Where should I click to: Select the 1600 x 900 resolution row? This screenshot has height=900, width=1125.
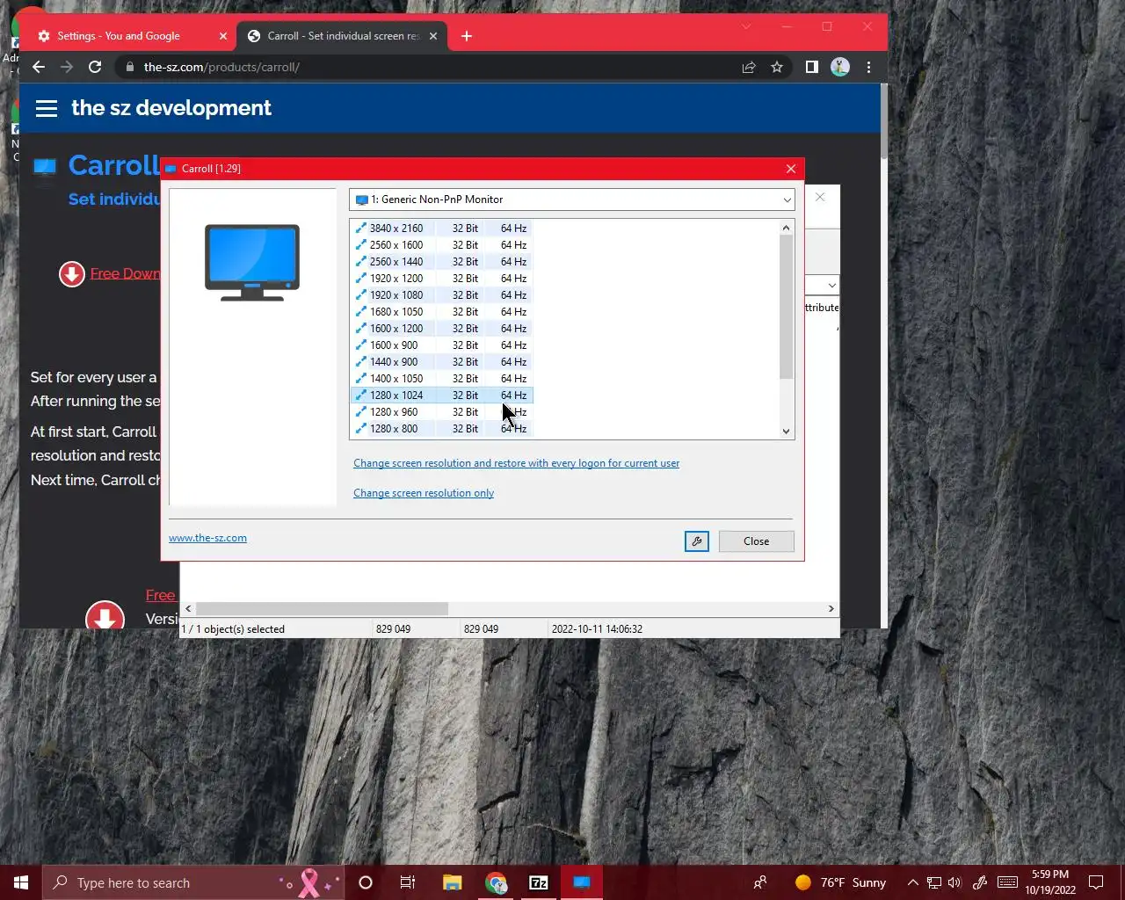441,345
